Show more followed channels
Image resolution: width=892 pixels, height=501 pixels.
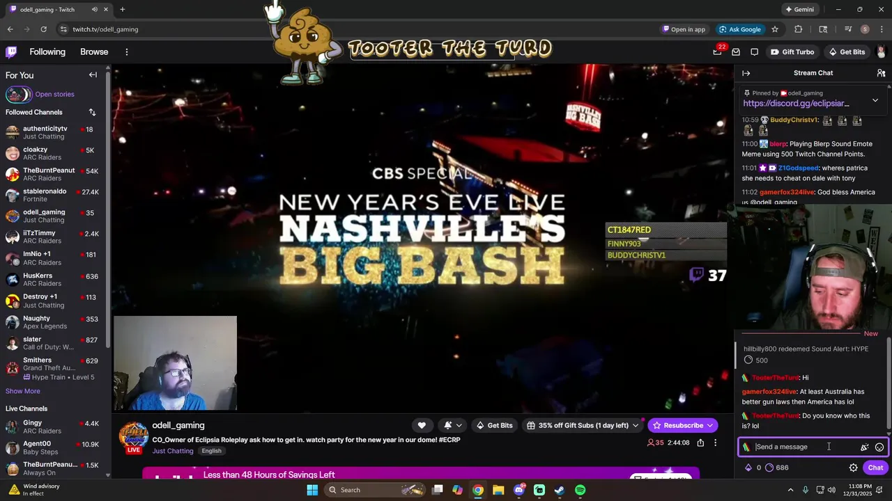coord(23,391)
